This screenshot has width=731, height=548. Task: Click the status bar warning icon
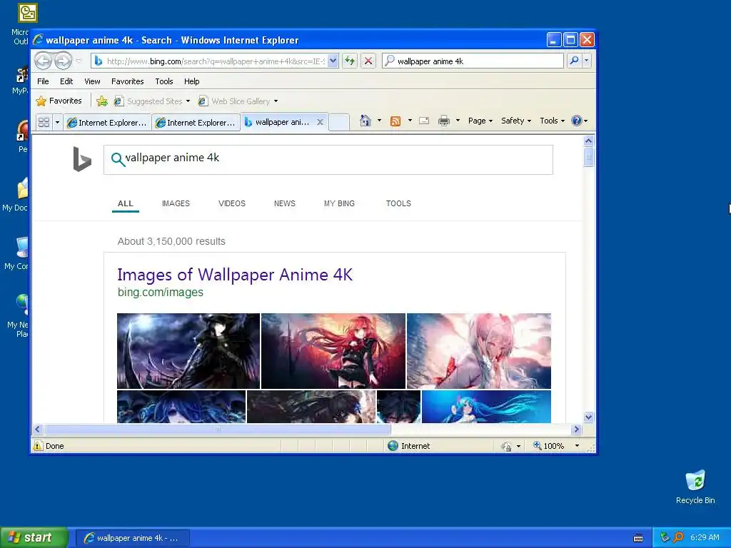tap(38, 445)
